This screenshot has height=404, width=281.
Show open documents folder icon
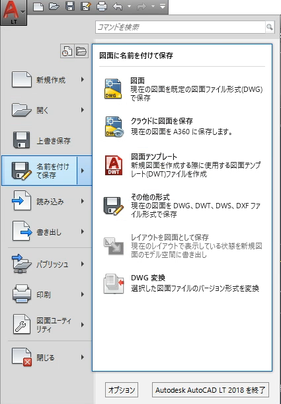coord(81,51)
